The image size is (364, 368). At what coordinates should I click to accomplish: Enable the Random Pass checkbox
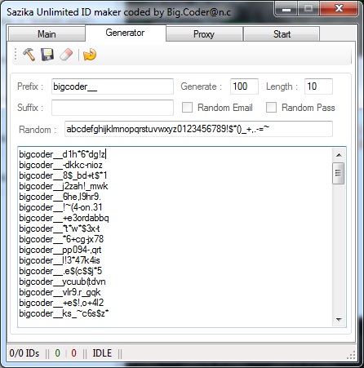tap(271, 107)
